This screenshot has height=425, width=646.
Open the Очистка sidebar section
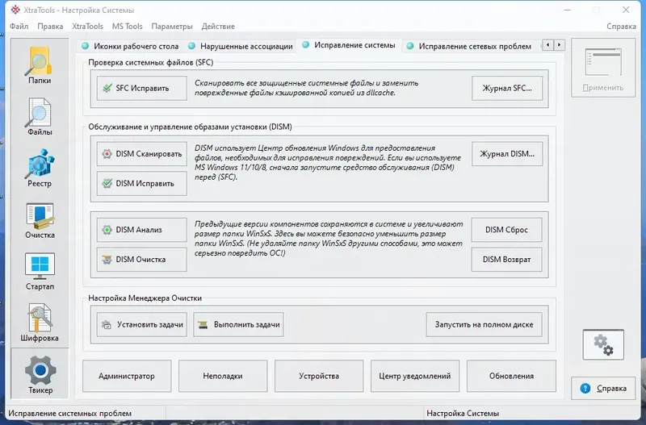(x=40, y=219)
